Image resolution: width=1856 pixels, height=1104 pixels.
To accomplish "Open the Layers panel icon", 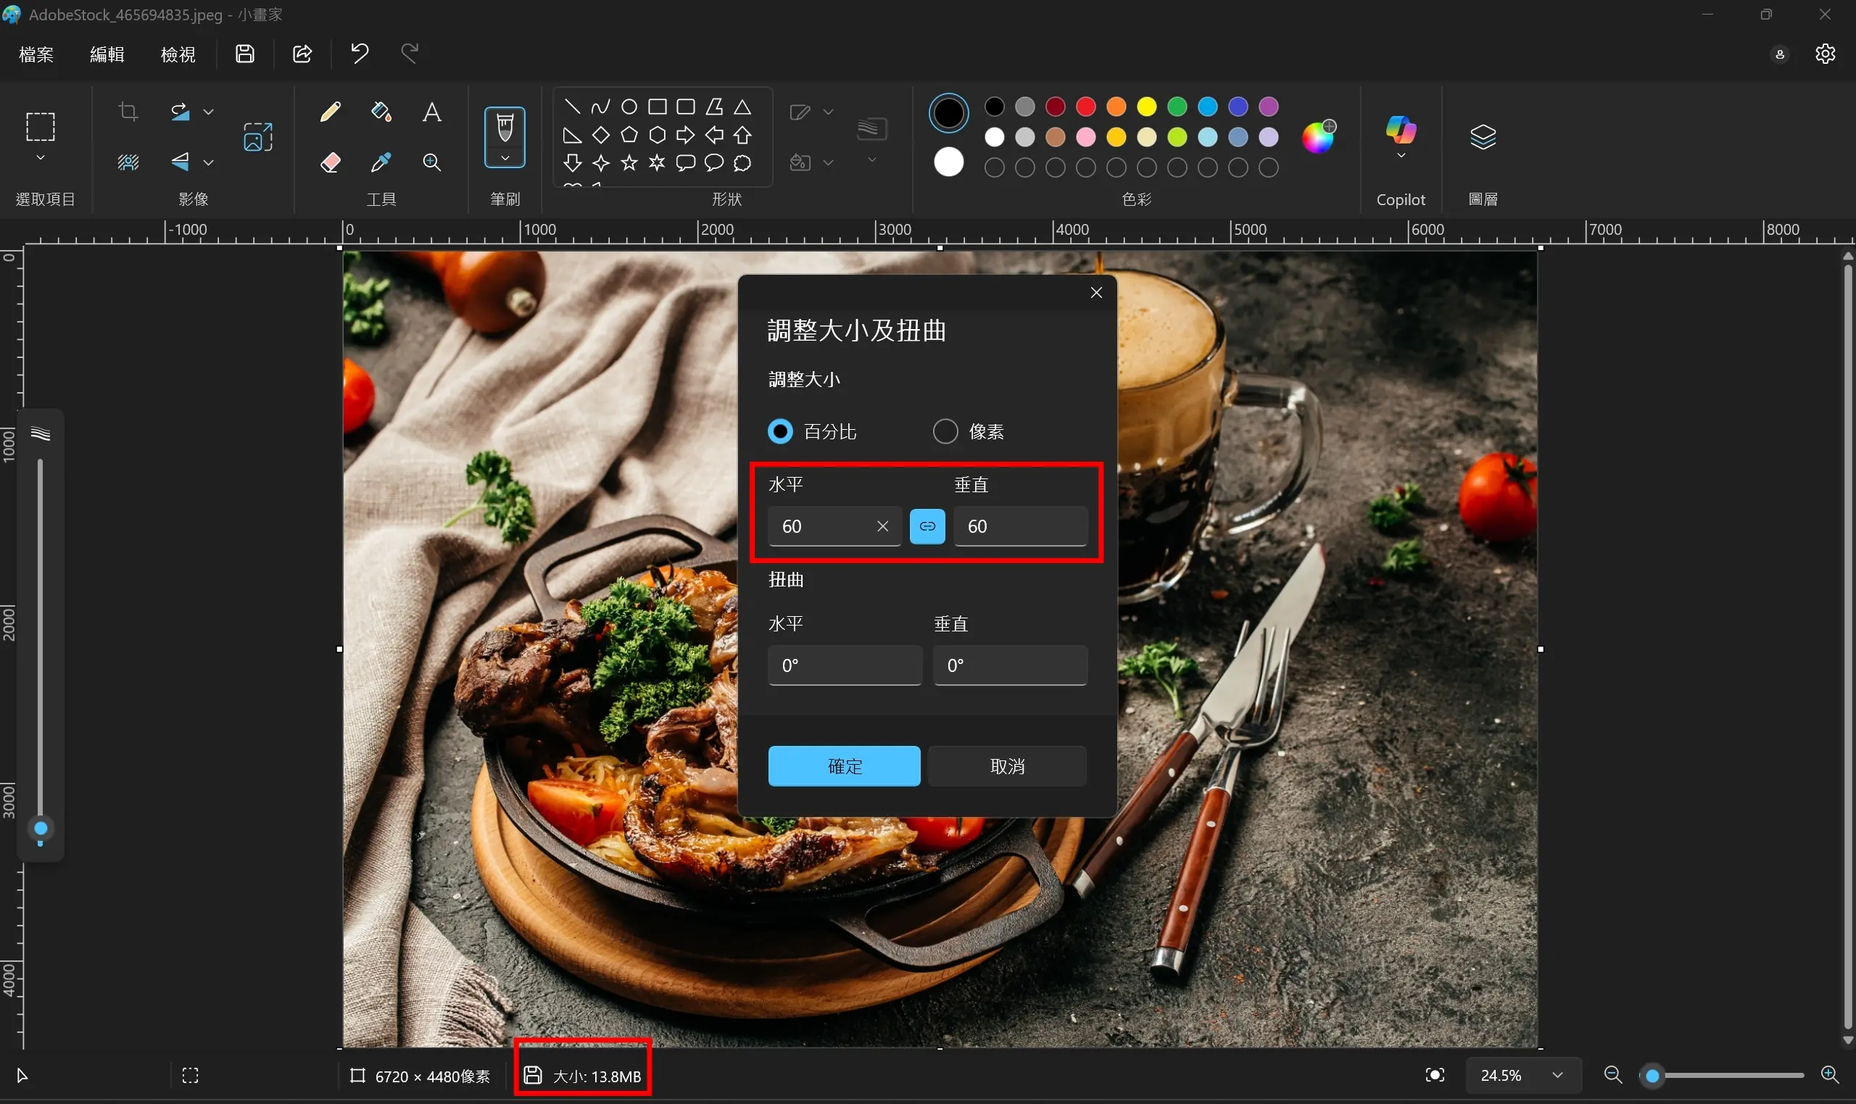I will [x=1482, y=137].
